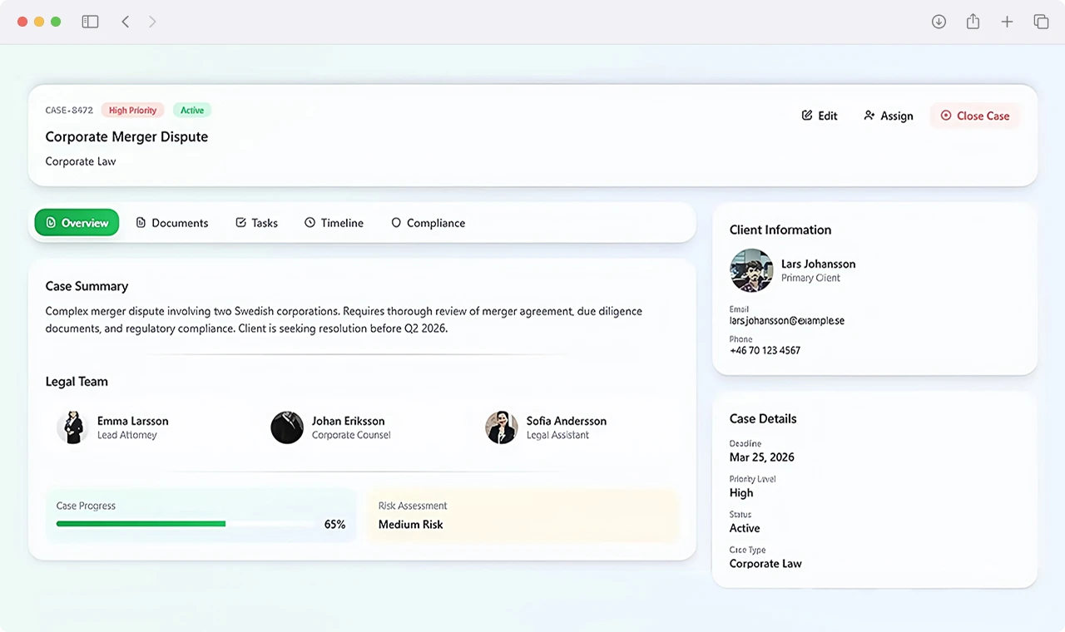
Task: Click Sofia Andersson's avatar
Action: pos(502,427)
